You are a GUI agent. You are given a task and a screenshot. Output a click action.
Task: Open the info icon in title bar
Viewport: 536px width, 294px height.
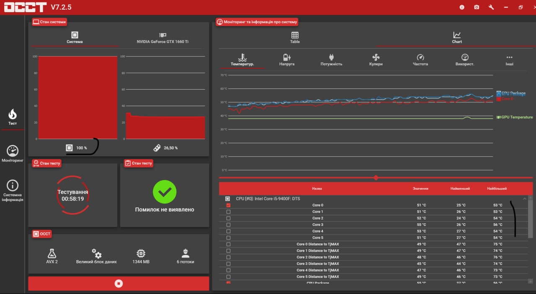click(x=462, y=7)
